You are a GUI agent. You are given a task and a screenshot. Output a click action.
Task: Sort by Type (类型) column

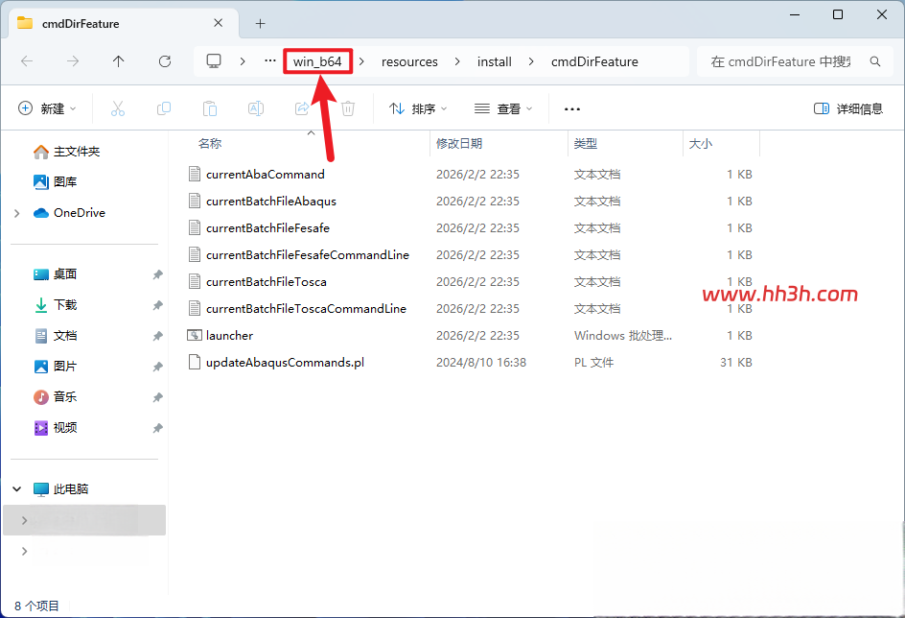coord(585,143)
